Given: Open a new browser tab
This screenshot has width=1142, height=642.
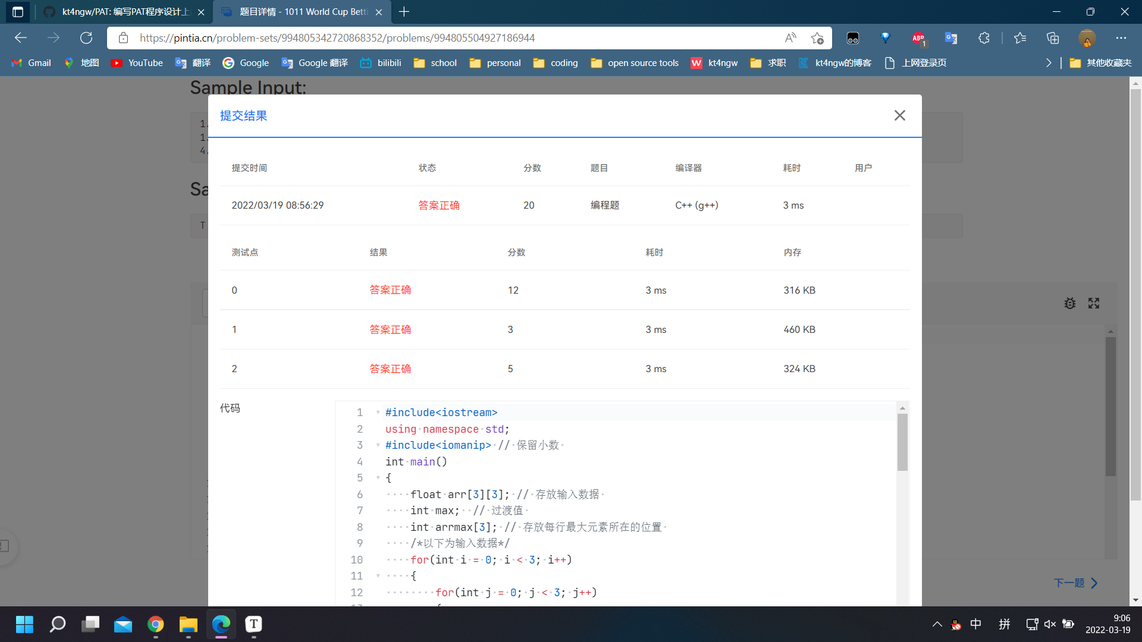Looking at the screenshot, I should click(404, 12).
